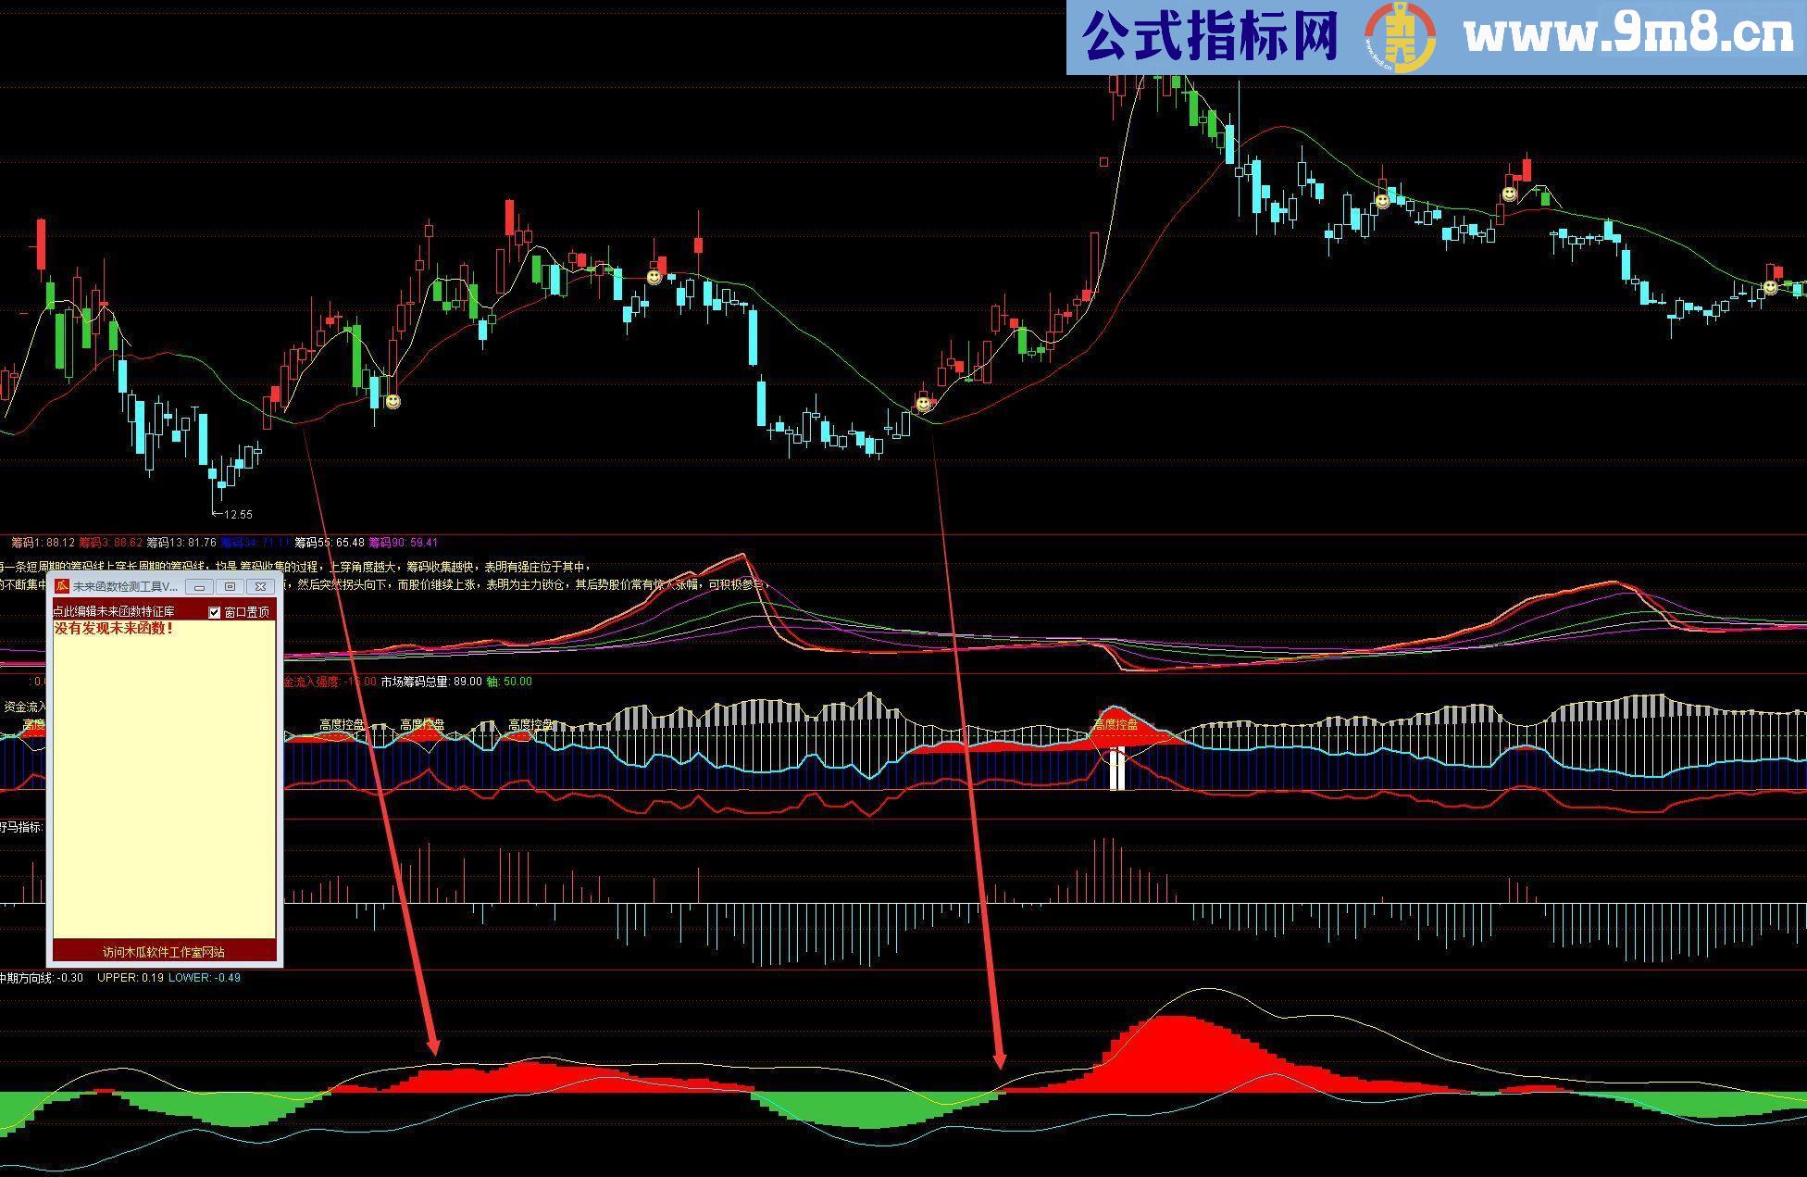Click the melon logo icon on the dialog title bar
1807x1177 pixels.
(62, 586)
